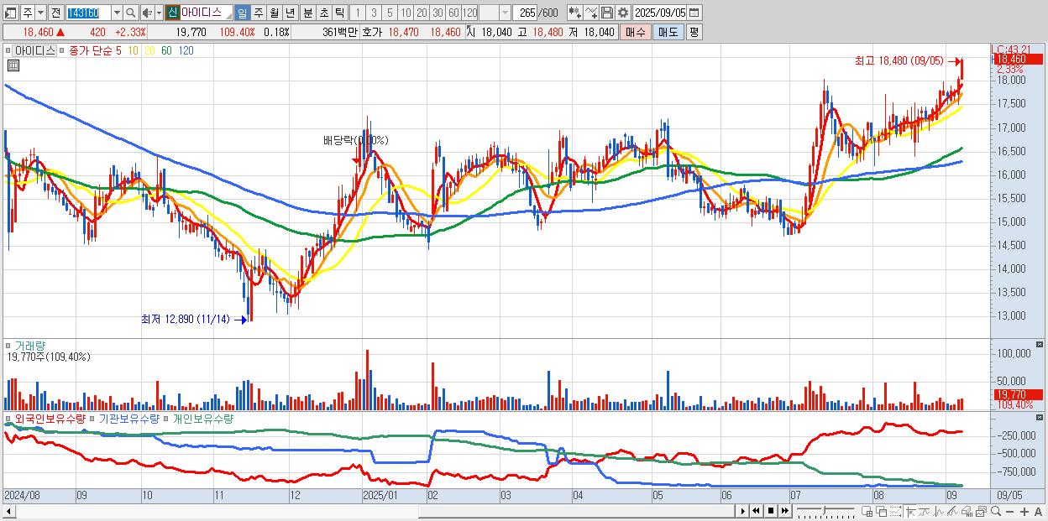Viewport: 1048px width, 521px height.
Task: Click the minus zoom-out icon at bottom
Action: click(1009, 512)
